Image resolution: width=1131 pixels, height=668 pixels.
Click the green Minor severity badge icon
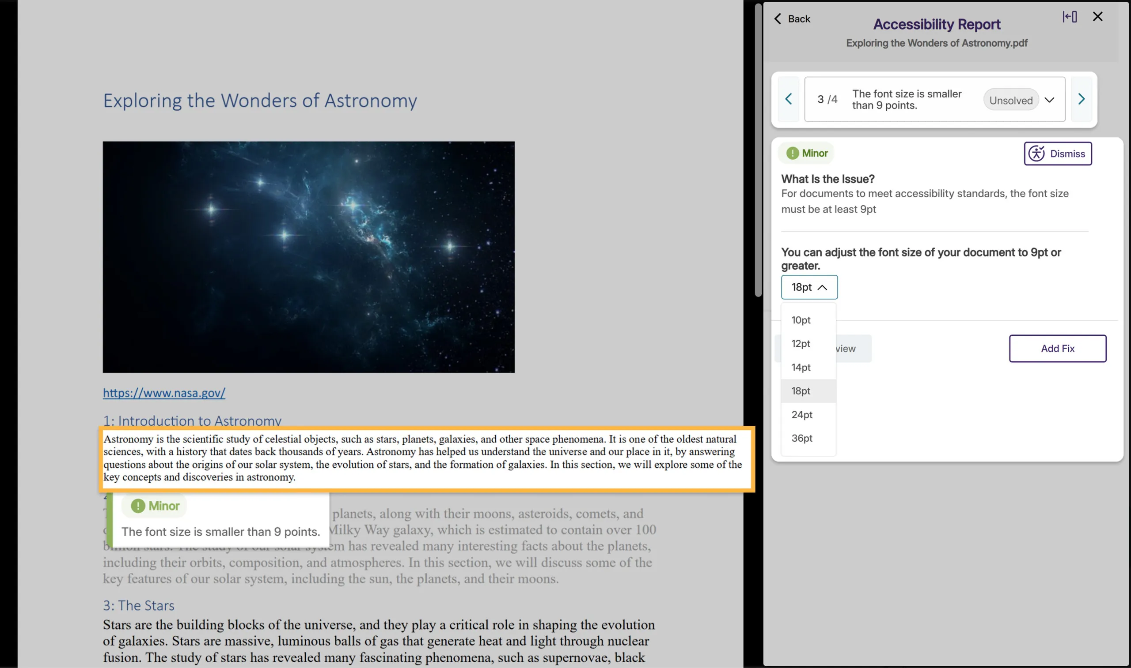click(794, 153)
